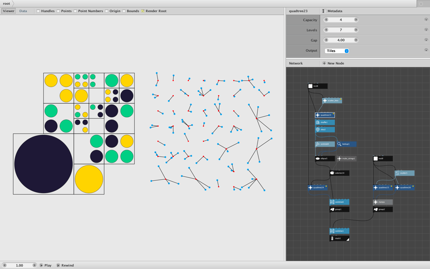This screenshot has height=269, width=430.
Task: Open the Output Tiles dropdown
Action: click(x=337, y=51)
